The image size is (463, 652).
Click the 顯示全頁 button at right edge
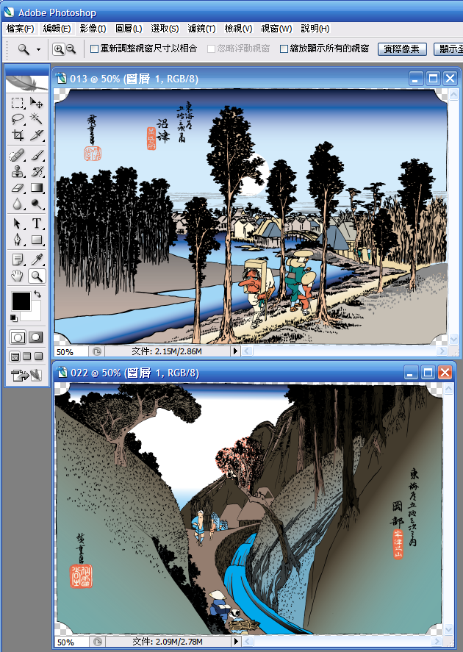[x=448, y=49]
